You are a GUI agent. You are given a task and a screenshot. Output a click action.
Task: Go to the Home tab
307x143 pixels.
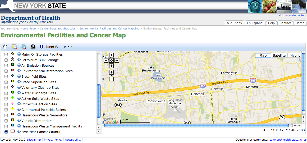click(x=300, y=23)
